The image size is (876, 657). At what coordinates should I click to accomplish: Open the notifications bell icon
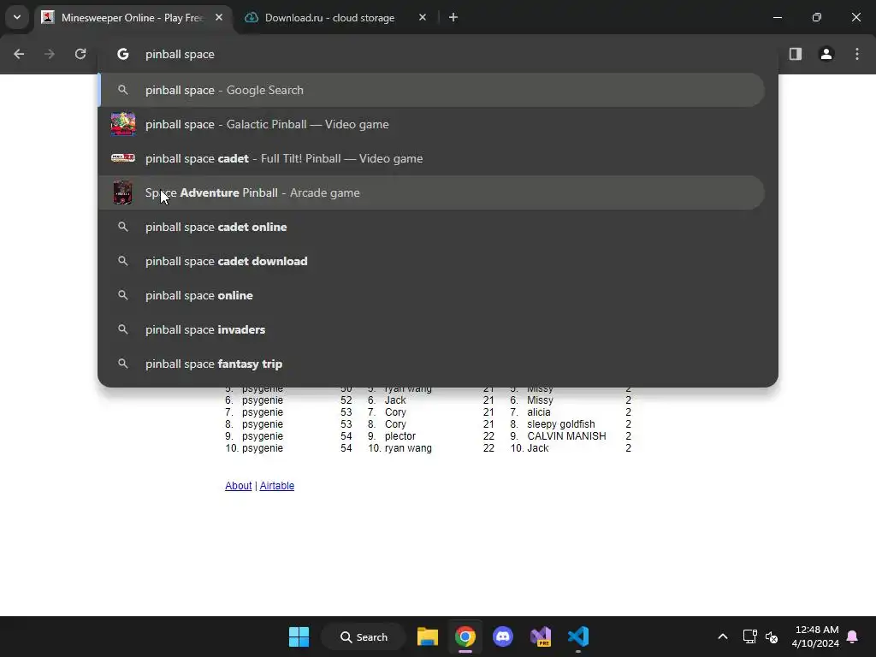coord(853,636)
